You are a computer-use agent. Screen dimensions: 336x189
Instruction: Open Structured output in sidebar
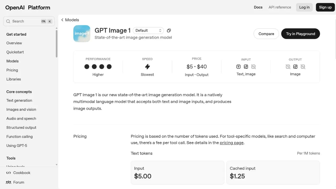click(x=21, y=127)
